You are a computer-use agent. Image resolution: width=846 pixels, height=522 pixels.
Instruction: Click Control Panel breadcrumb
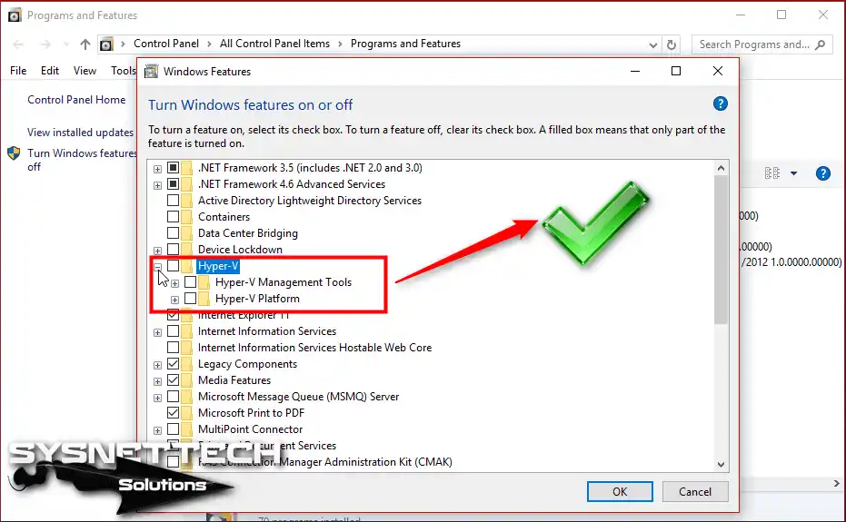[166, 44]
